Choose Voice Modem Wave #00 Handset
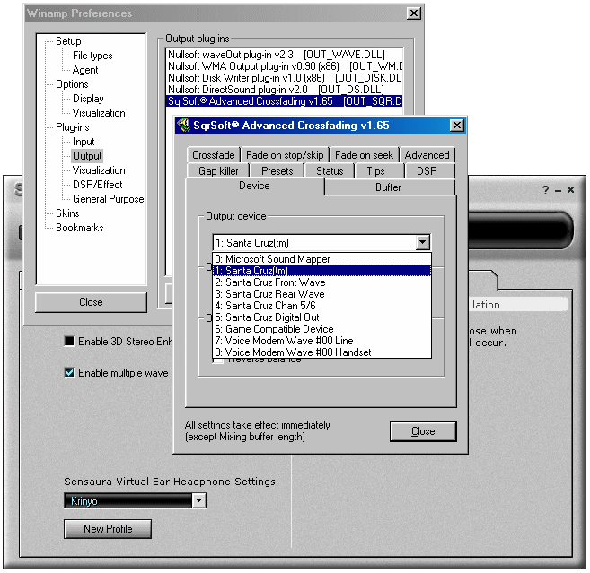590x573 pixels. point(321,352)
